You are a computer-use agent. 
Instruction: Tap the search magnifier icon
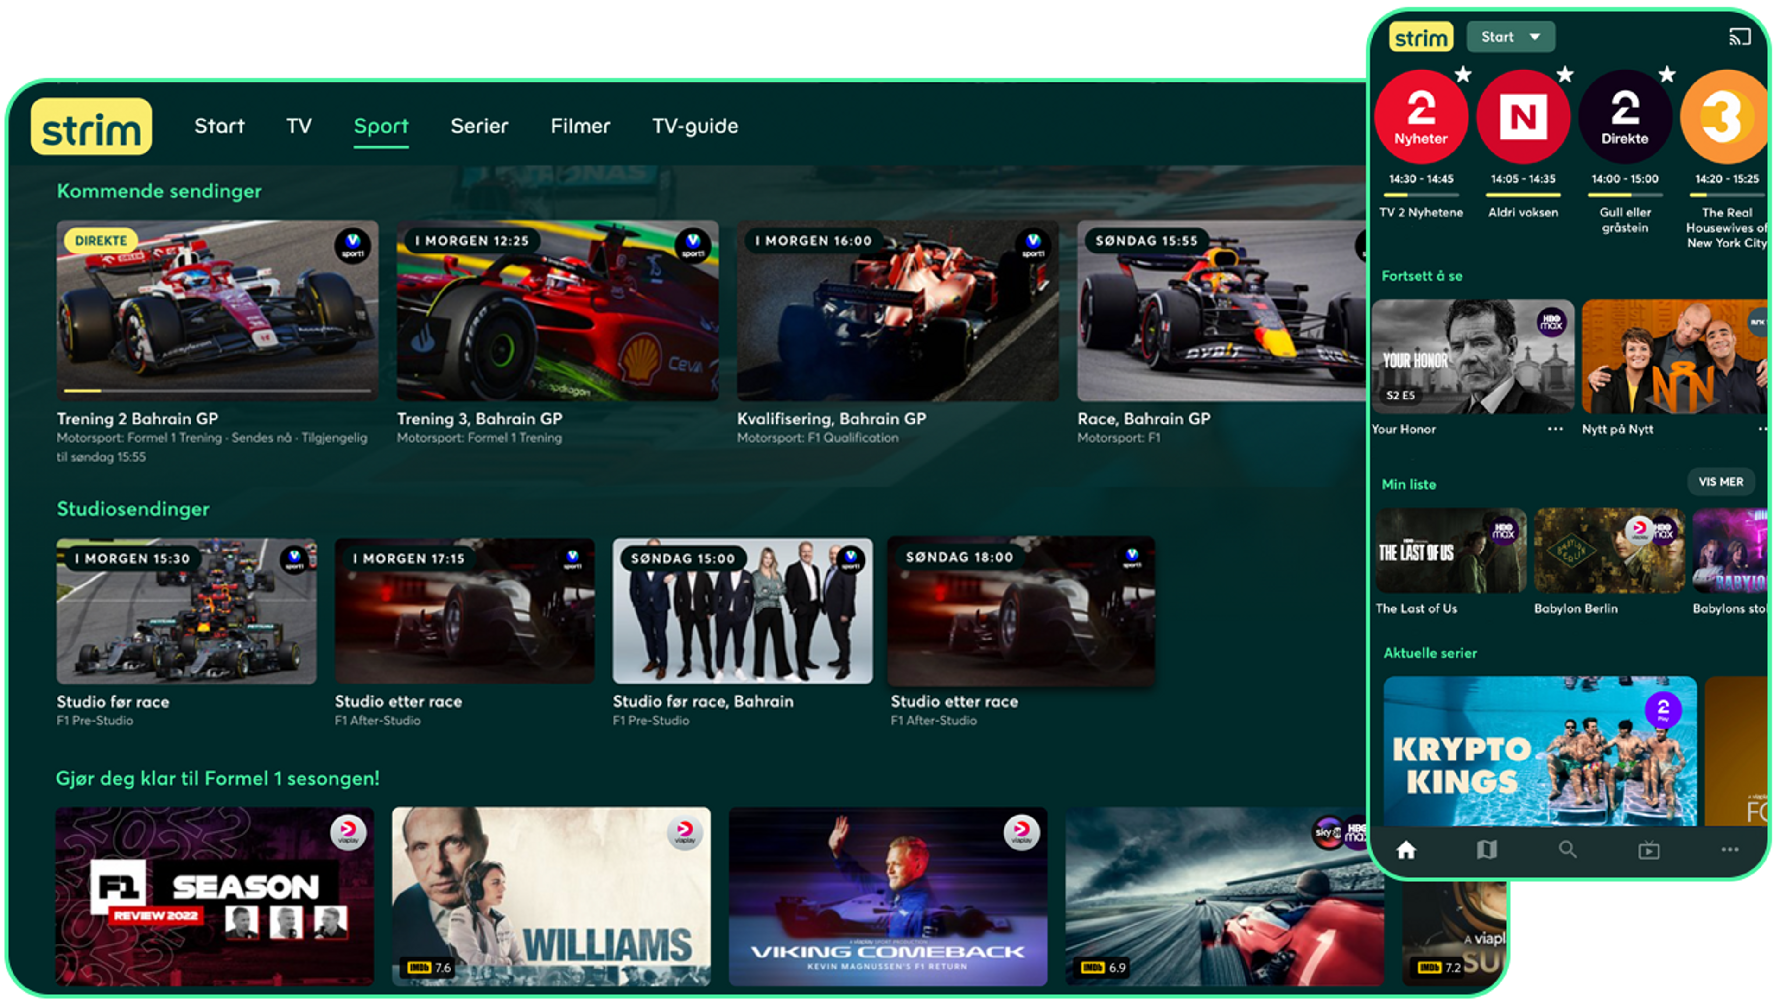[x=1567, y=850]
